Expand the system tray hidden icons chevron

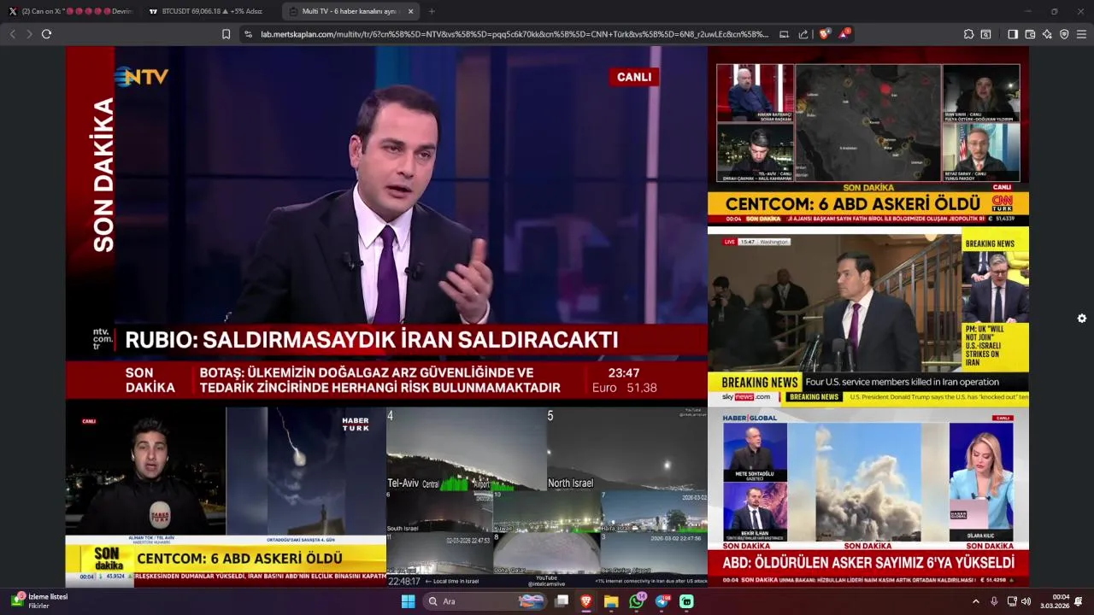point(976,601)
